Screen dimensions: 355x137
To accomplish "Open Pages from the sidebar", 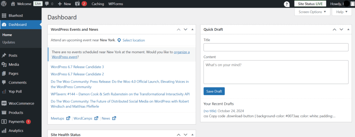I will 21,73.
